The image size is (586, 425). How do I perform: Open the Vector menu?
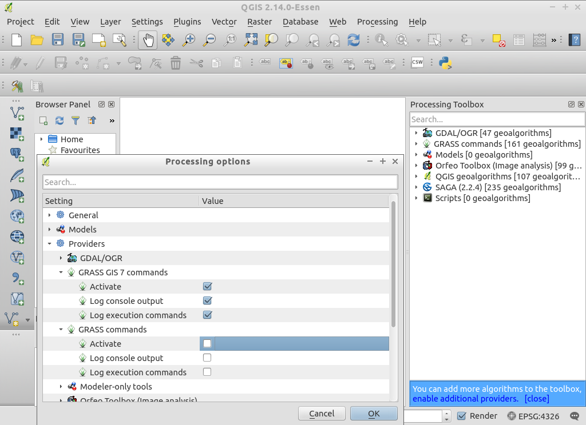(224, 22)
